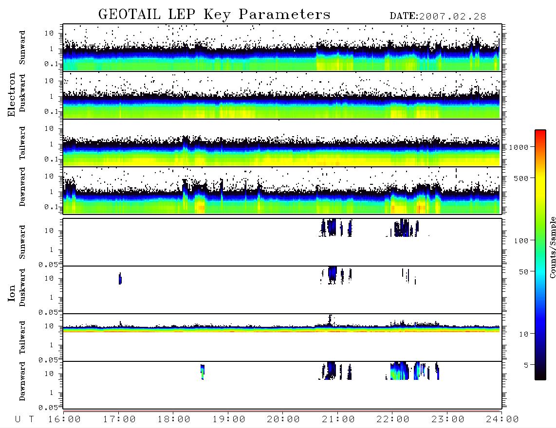556x428 pixels.
Task: Click the Electron Sunward spectrogram panel
Action: pyautogui.click(x=282, y=48)
